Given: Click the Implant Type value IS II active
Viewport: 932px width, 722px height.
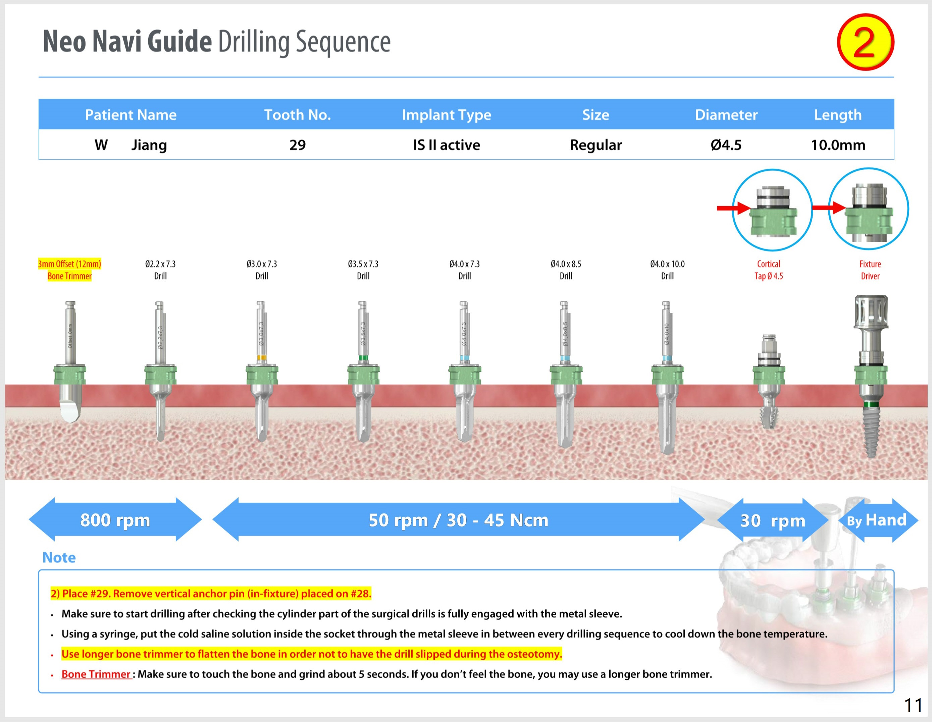Looking at the screenshot, I should (446, 145).
